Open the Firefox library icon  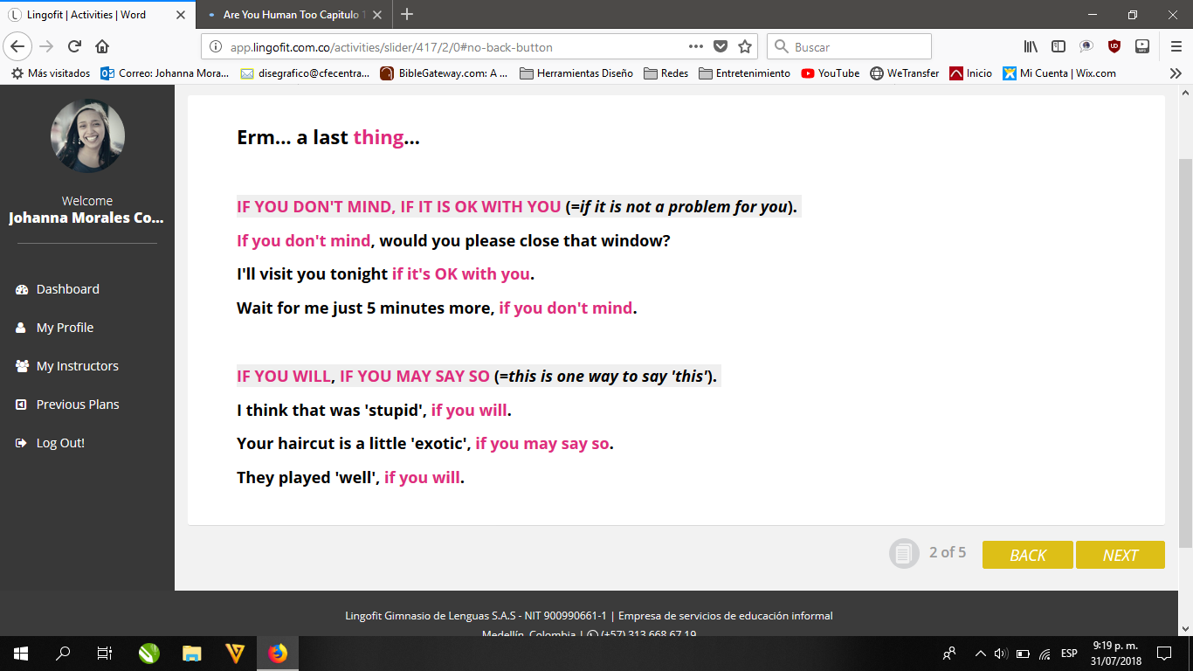(1031, 47)
